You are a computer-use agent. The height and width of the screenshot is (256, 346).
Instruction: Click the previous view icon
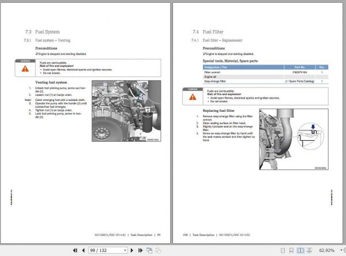149,250
